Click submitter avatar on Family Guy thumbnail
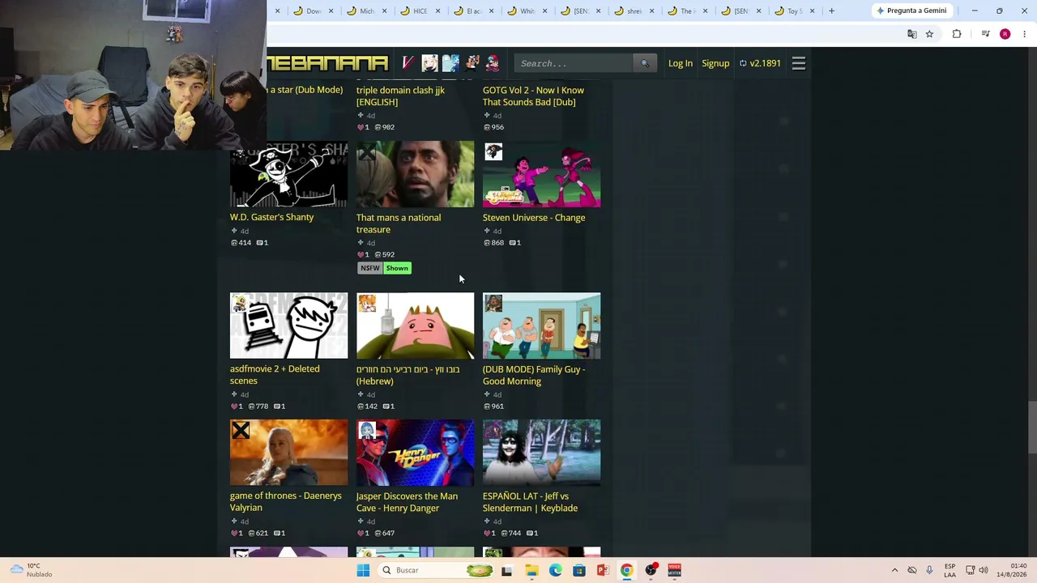This screenshot has height=583, width=1037. click(x=493, y=303)
